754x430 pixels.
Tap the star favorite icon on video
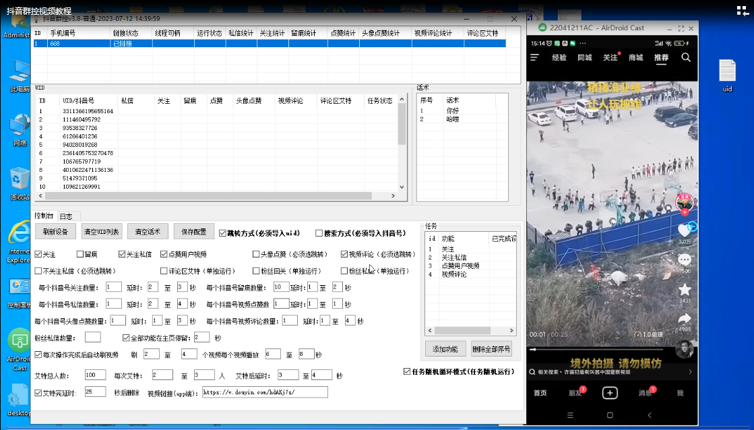[685, 290]
